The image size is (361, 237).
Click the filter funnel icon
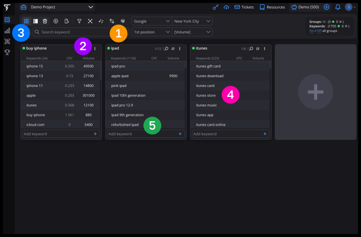click(79, 21)
